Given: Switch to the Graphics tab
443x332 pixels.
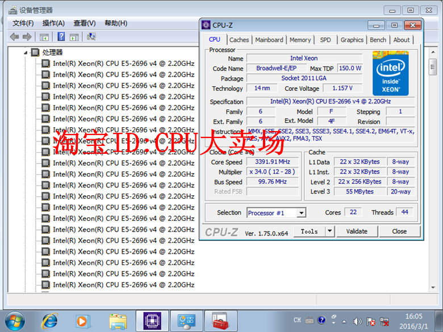Looking at the screenshot, I should pyautogui.click(x=352, y=40).
